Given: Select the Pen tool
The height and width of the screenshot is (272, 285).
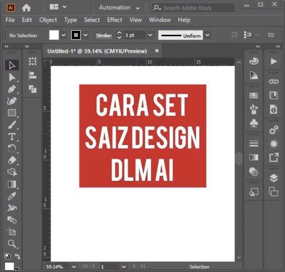Looking at the screenshot, I should pyautogui.click(x=12, y=89).
